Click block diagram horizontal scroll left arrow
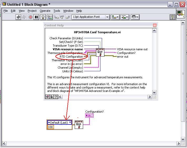 pyautogui.click(x=4, y=144)
